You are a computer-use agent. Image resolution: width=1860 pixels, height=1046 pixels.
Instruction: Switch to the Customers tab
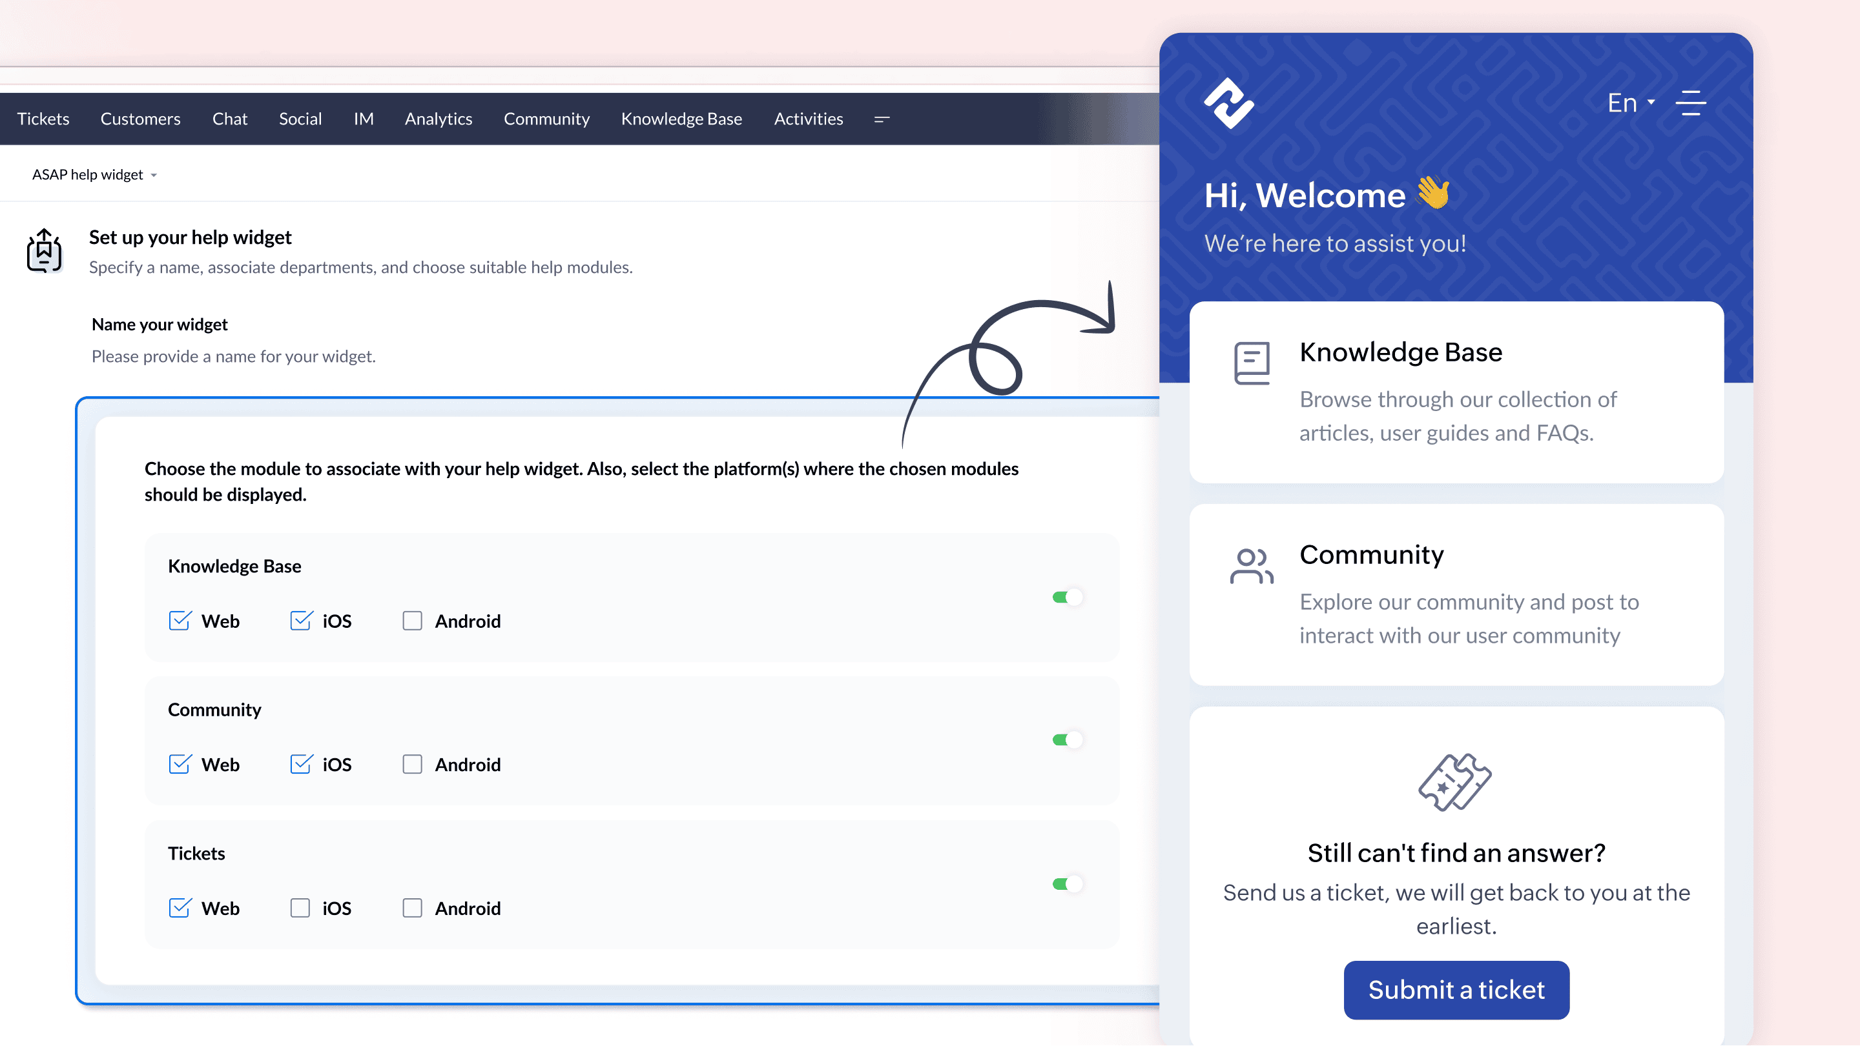(140, 119)
